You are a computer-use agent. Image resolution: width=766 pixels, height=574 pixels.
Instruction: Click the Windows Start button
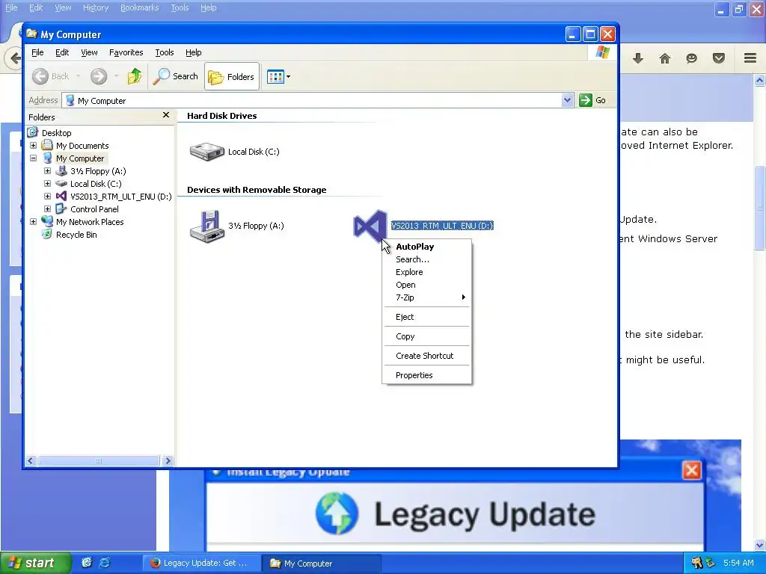pos(35,563)
